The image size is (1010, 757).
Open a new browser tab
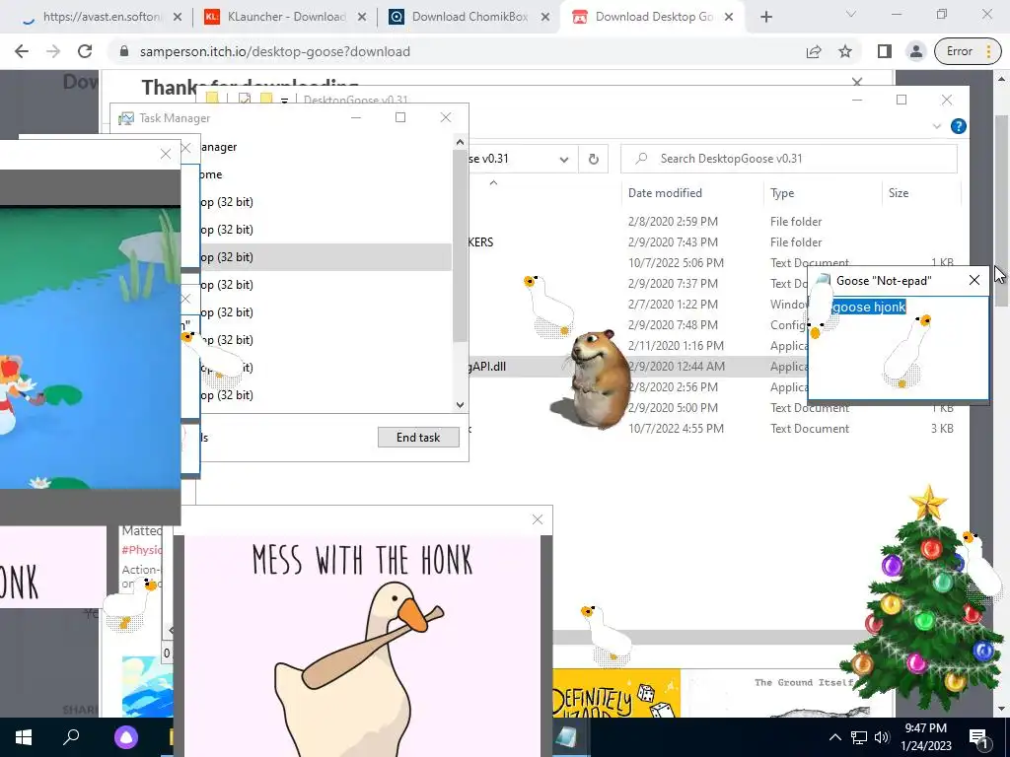[765, 17]
